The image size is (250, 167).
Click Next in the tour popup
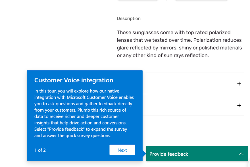122,150
